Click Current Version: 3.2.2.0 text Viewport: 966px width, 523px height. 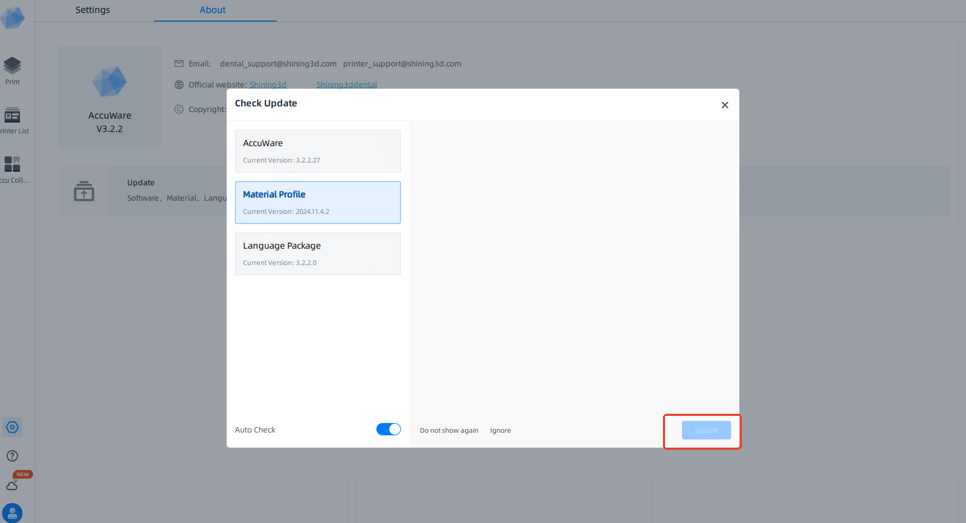tap(280, 263)
